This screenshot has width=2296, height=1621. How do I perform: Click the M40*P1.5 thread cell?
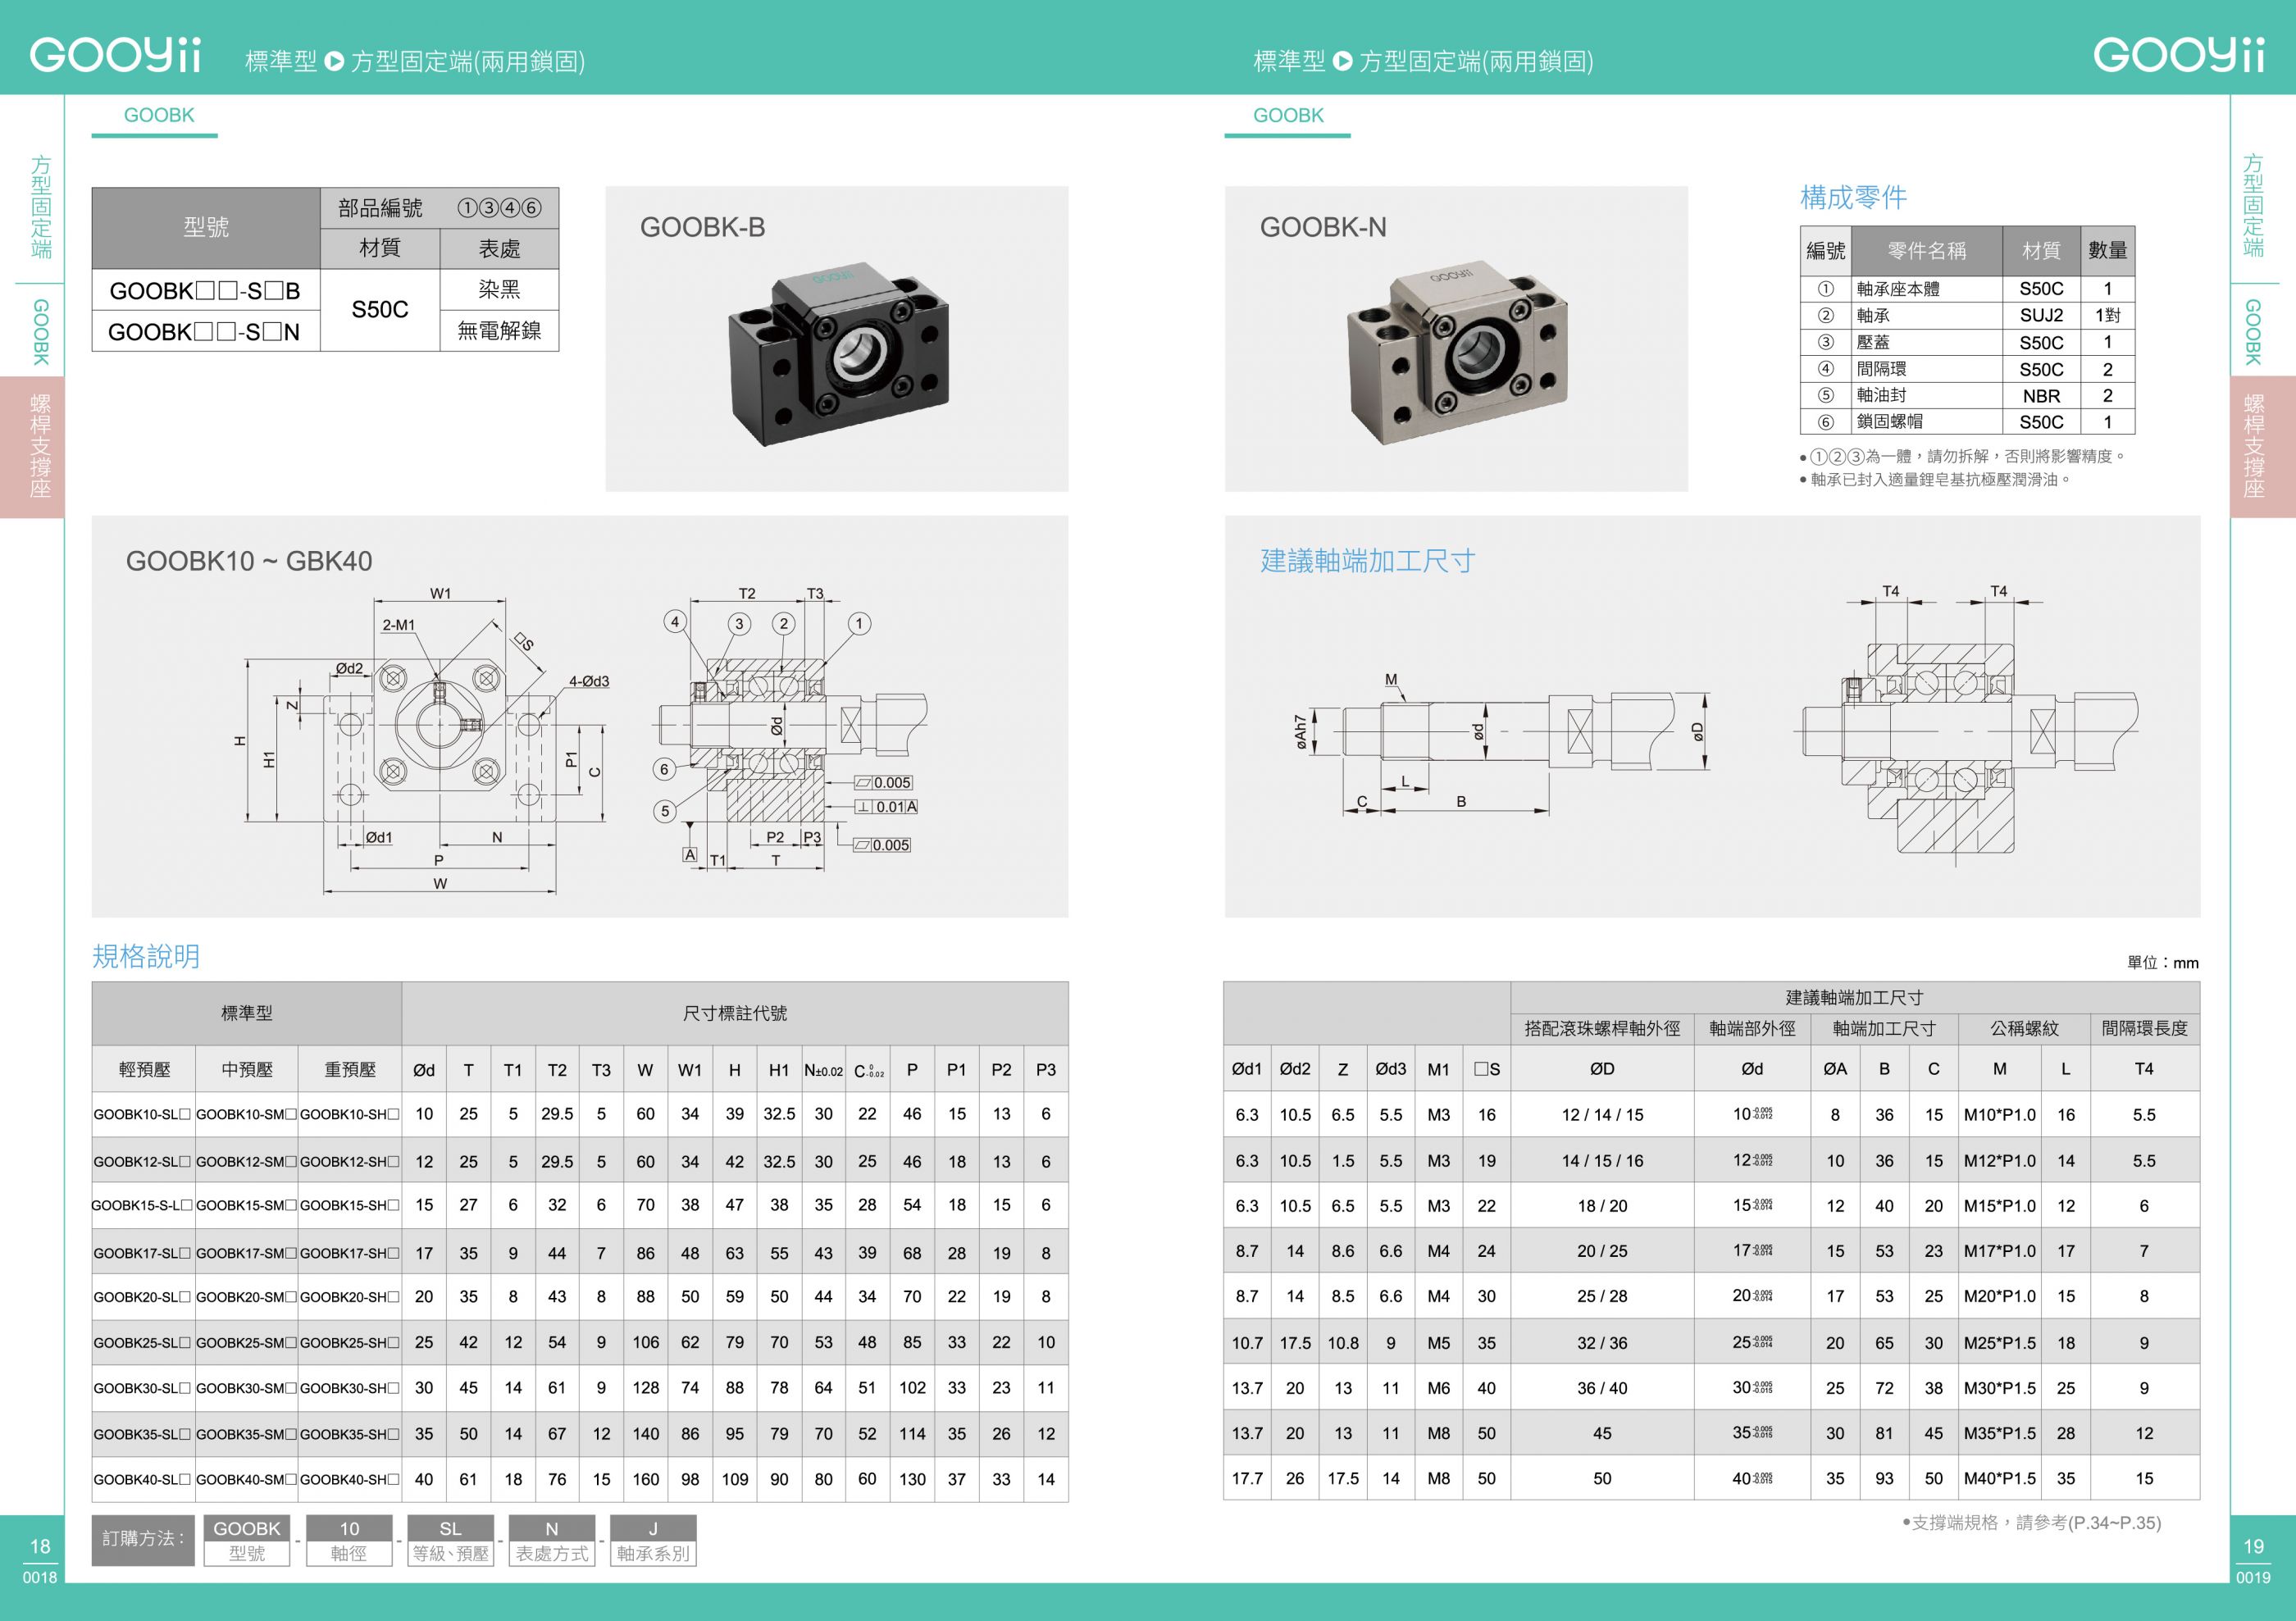coord(1999,1478)
